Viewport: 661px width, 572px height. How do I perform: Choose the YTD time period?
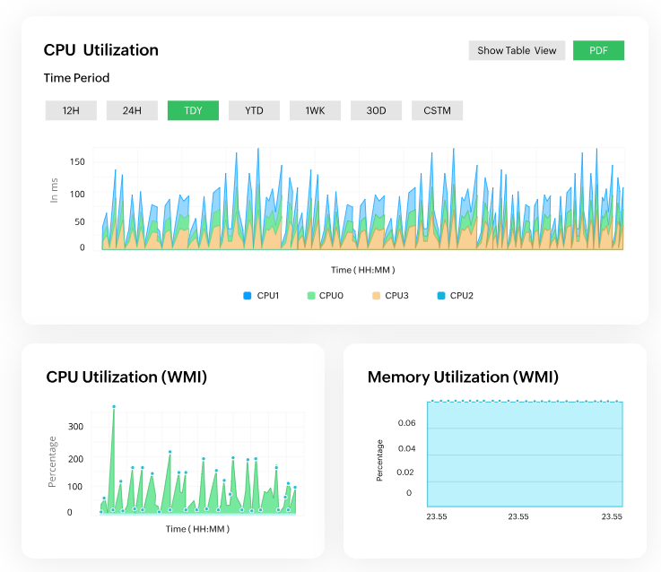coord(254,111)
